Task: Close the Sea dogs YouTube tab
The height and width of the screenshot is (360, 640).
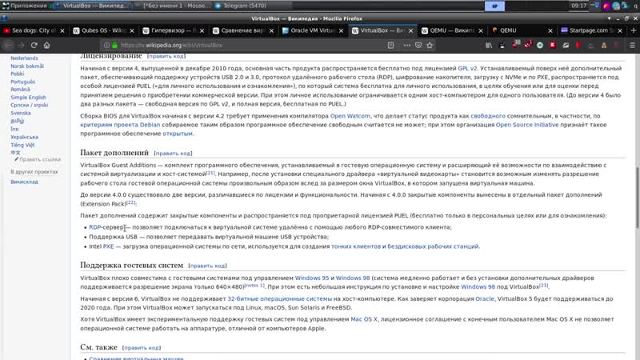Action: coord(62,30)
